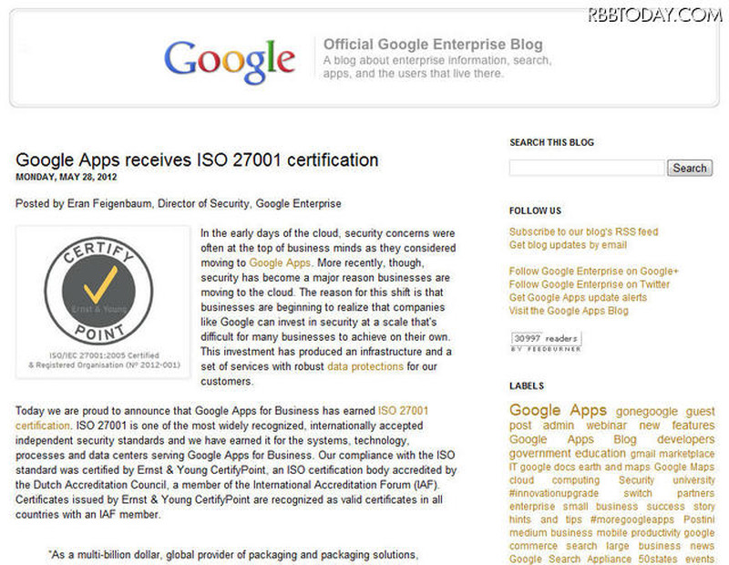This screenshot has height=565, width=729.
Task: Select Get blog updates by email
Action: tap(568, 245)
